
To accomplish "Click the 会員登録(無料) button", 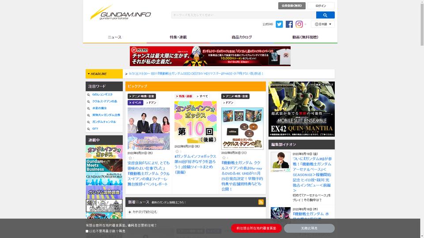I will (292, 6).
